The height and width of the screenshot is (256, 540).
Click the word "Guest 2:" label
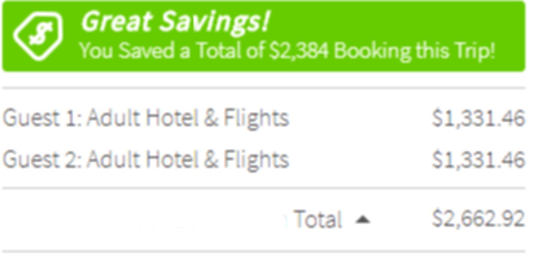pos(42,160)
